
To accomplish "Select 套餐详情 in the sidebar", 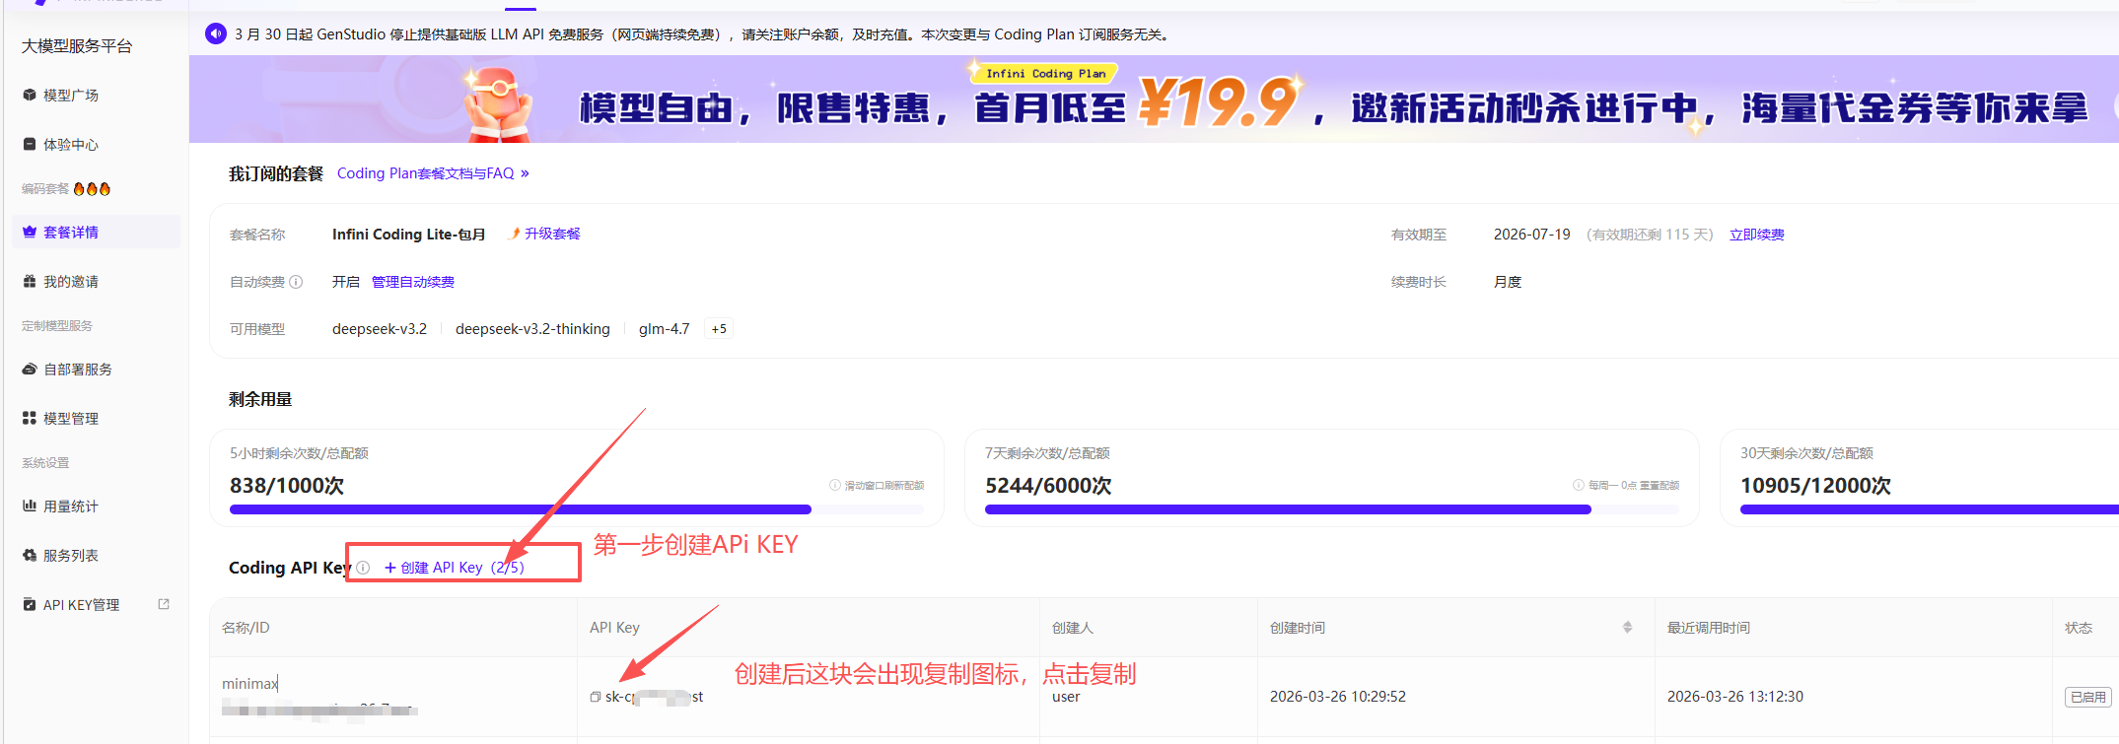I will pos(96,233).
